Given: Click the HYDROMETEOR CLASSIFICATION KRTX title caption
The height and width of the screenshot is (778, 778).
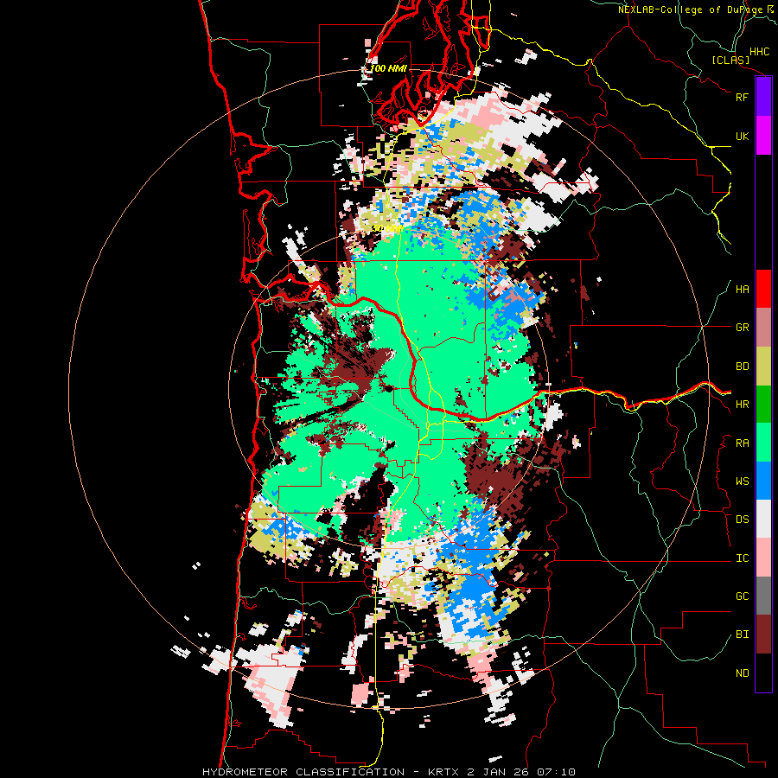Looking at the screenshot, I should [x=388, y=772].
